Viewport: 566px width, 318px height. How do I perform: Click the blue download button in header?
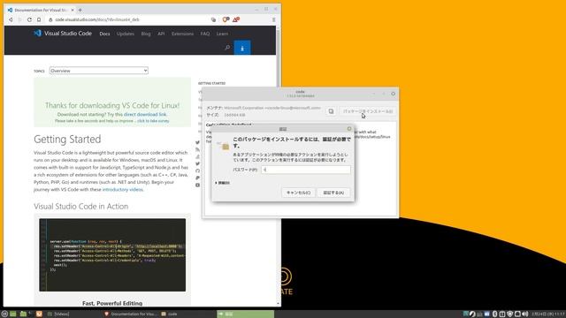click(242, 48)
